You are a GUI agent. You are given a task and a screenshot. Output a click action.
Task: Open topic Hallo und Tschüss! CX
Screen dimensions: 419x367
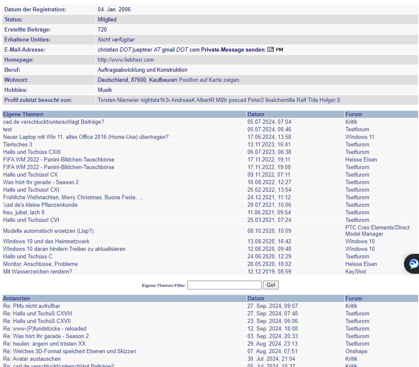coord(31,174)
